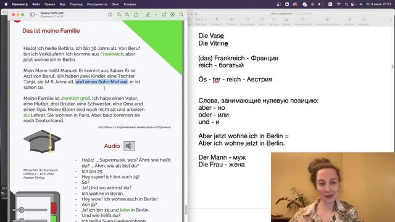Viewport: 395px width, 222px height.
Task: Open the date and time in menu bar
Action: pyautogui.click(x=378, y=4)
